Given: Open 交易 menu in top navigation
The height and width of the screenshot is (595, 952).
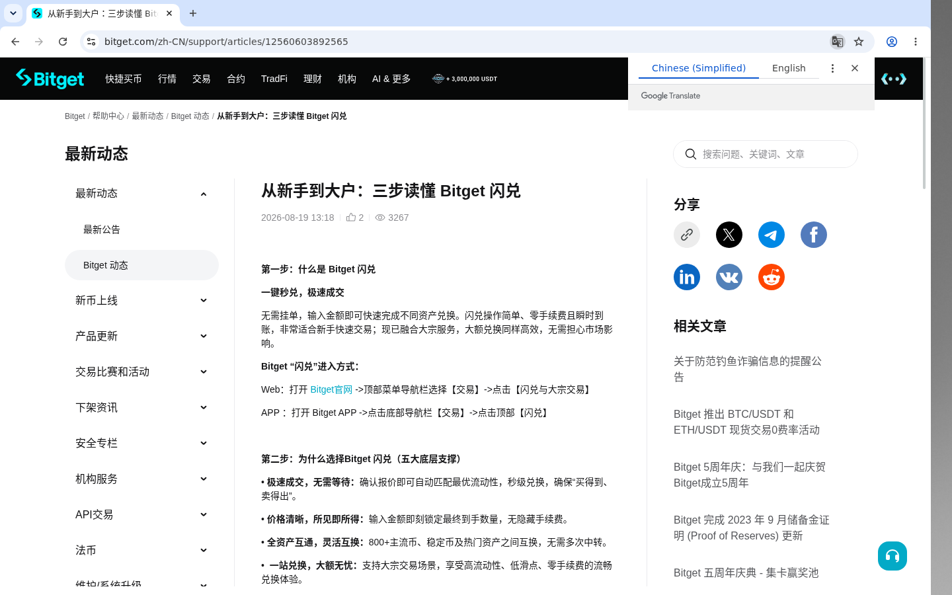Looking at the screenshot, I should (202, 79).
